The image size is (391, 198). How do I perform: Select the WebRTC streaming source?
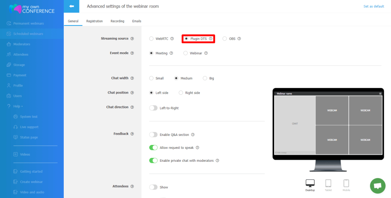pos(152,39)
